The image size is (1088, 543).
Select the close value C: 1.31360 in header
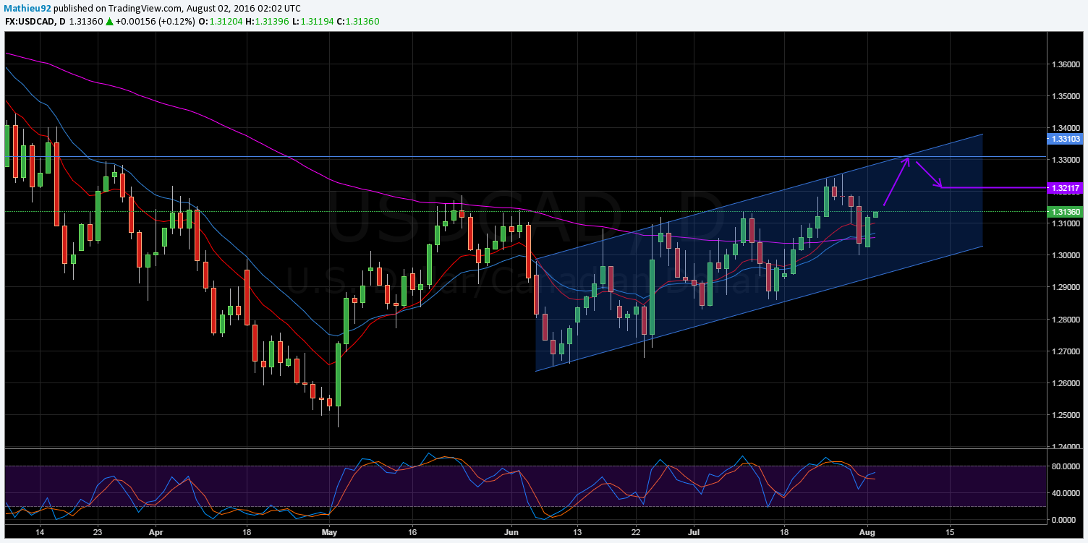357,21
